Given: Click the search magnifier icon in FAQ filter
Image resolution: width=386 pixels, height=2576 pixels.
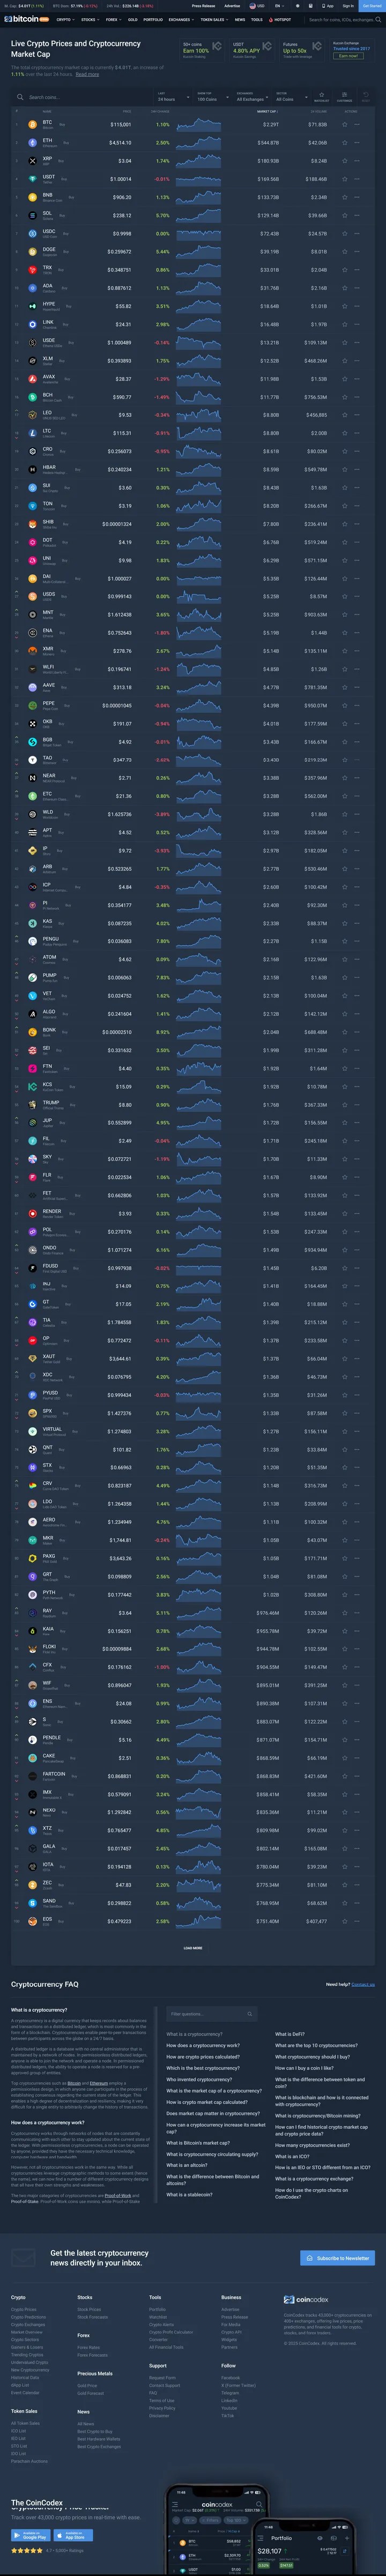Looking at the screenshot, I should tap(249, 2014).
